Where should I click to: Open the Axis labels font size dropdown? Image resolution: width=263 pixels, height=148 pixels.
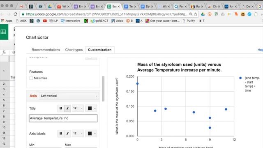78,133
